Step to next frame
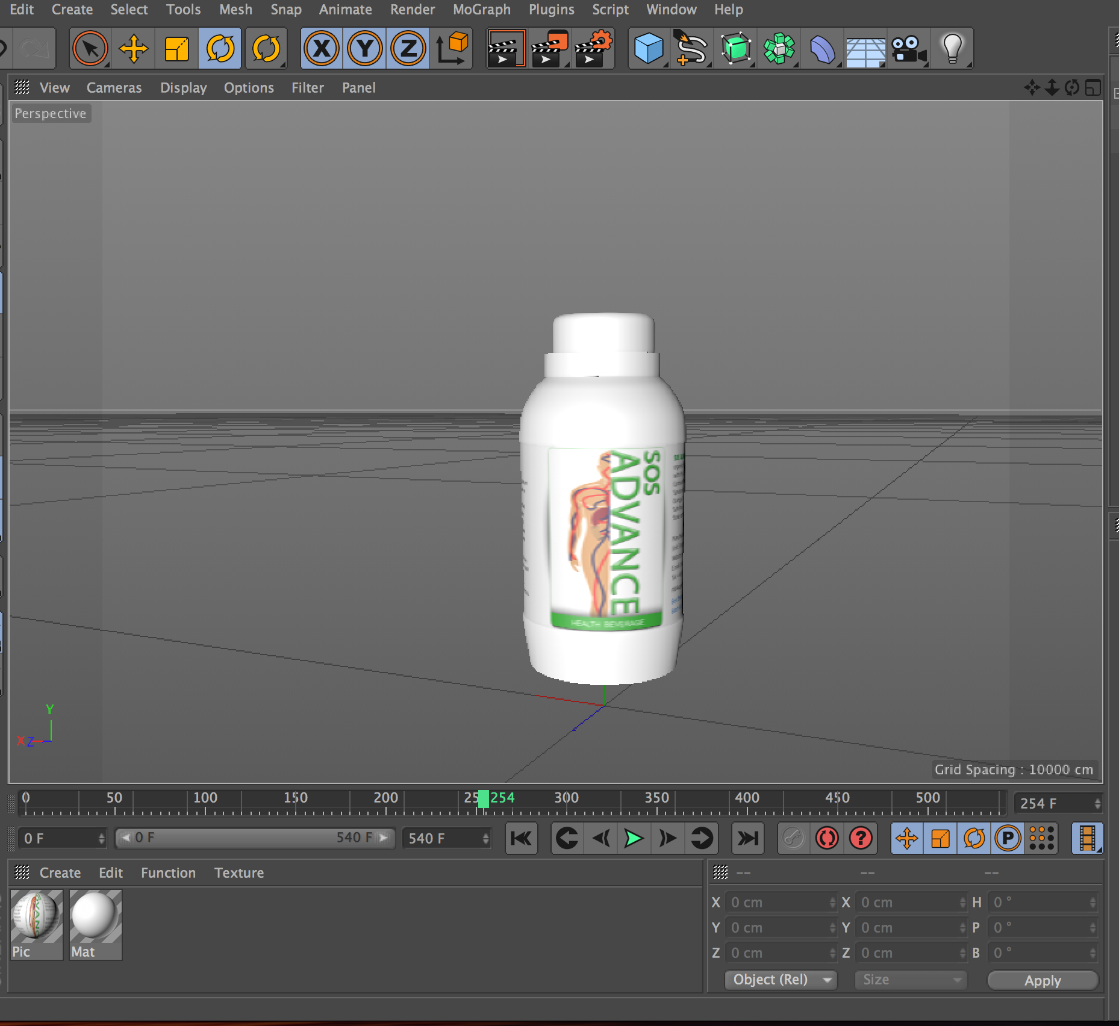The image size is (1119, 1026). pos(667,838)
